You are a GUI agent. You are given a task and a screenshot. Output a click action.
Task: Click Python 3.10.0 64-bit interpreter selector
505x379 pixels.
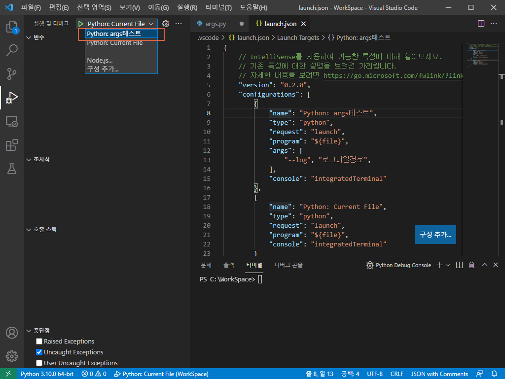coord(47,374)
